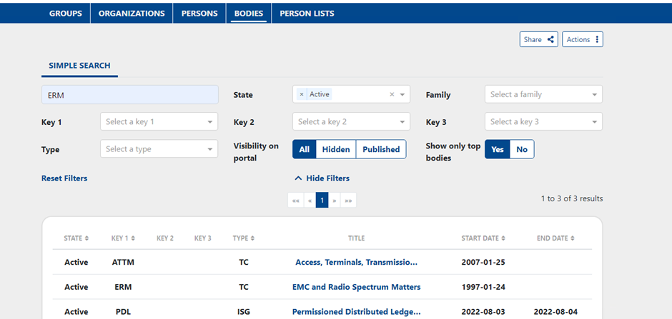Open the Type dropdown
This screenshot has height=319, width=672.
(x=159, y=149)
